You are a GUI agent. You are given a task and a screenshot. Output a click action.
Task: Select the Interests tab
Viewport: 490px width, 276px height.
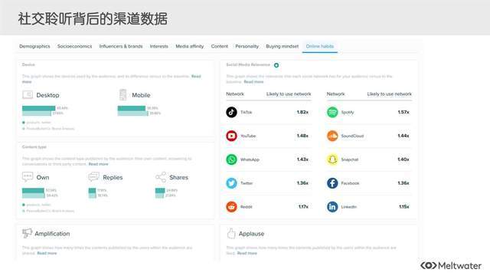pyautogui.click(x=158, y=46)
